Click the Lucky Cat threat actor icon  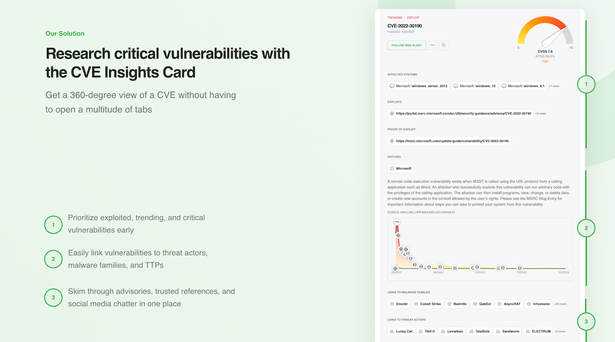[x=392, y=331]
